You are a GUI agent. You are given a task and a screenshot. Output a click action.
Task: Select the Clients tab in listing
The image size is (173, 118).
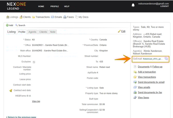click(43, 32)
